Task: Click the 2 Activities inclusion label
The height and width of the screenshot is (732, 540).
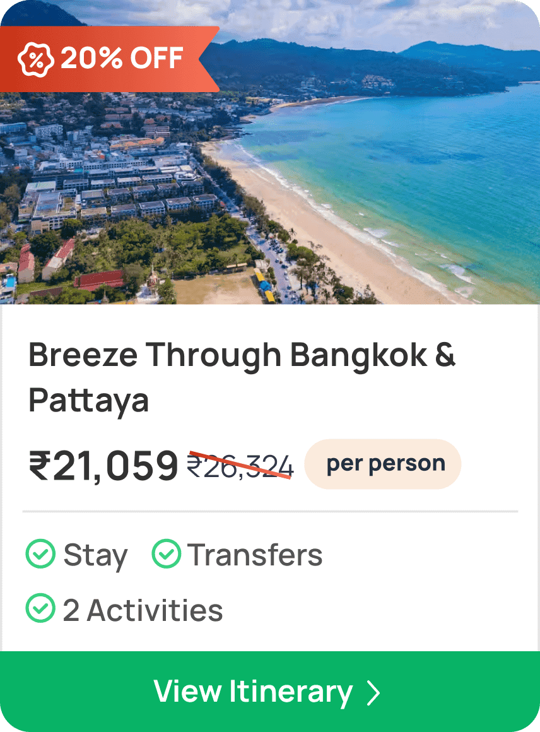Action: (143, 610)
